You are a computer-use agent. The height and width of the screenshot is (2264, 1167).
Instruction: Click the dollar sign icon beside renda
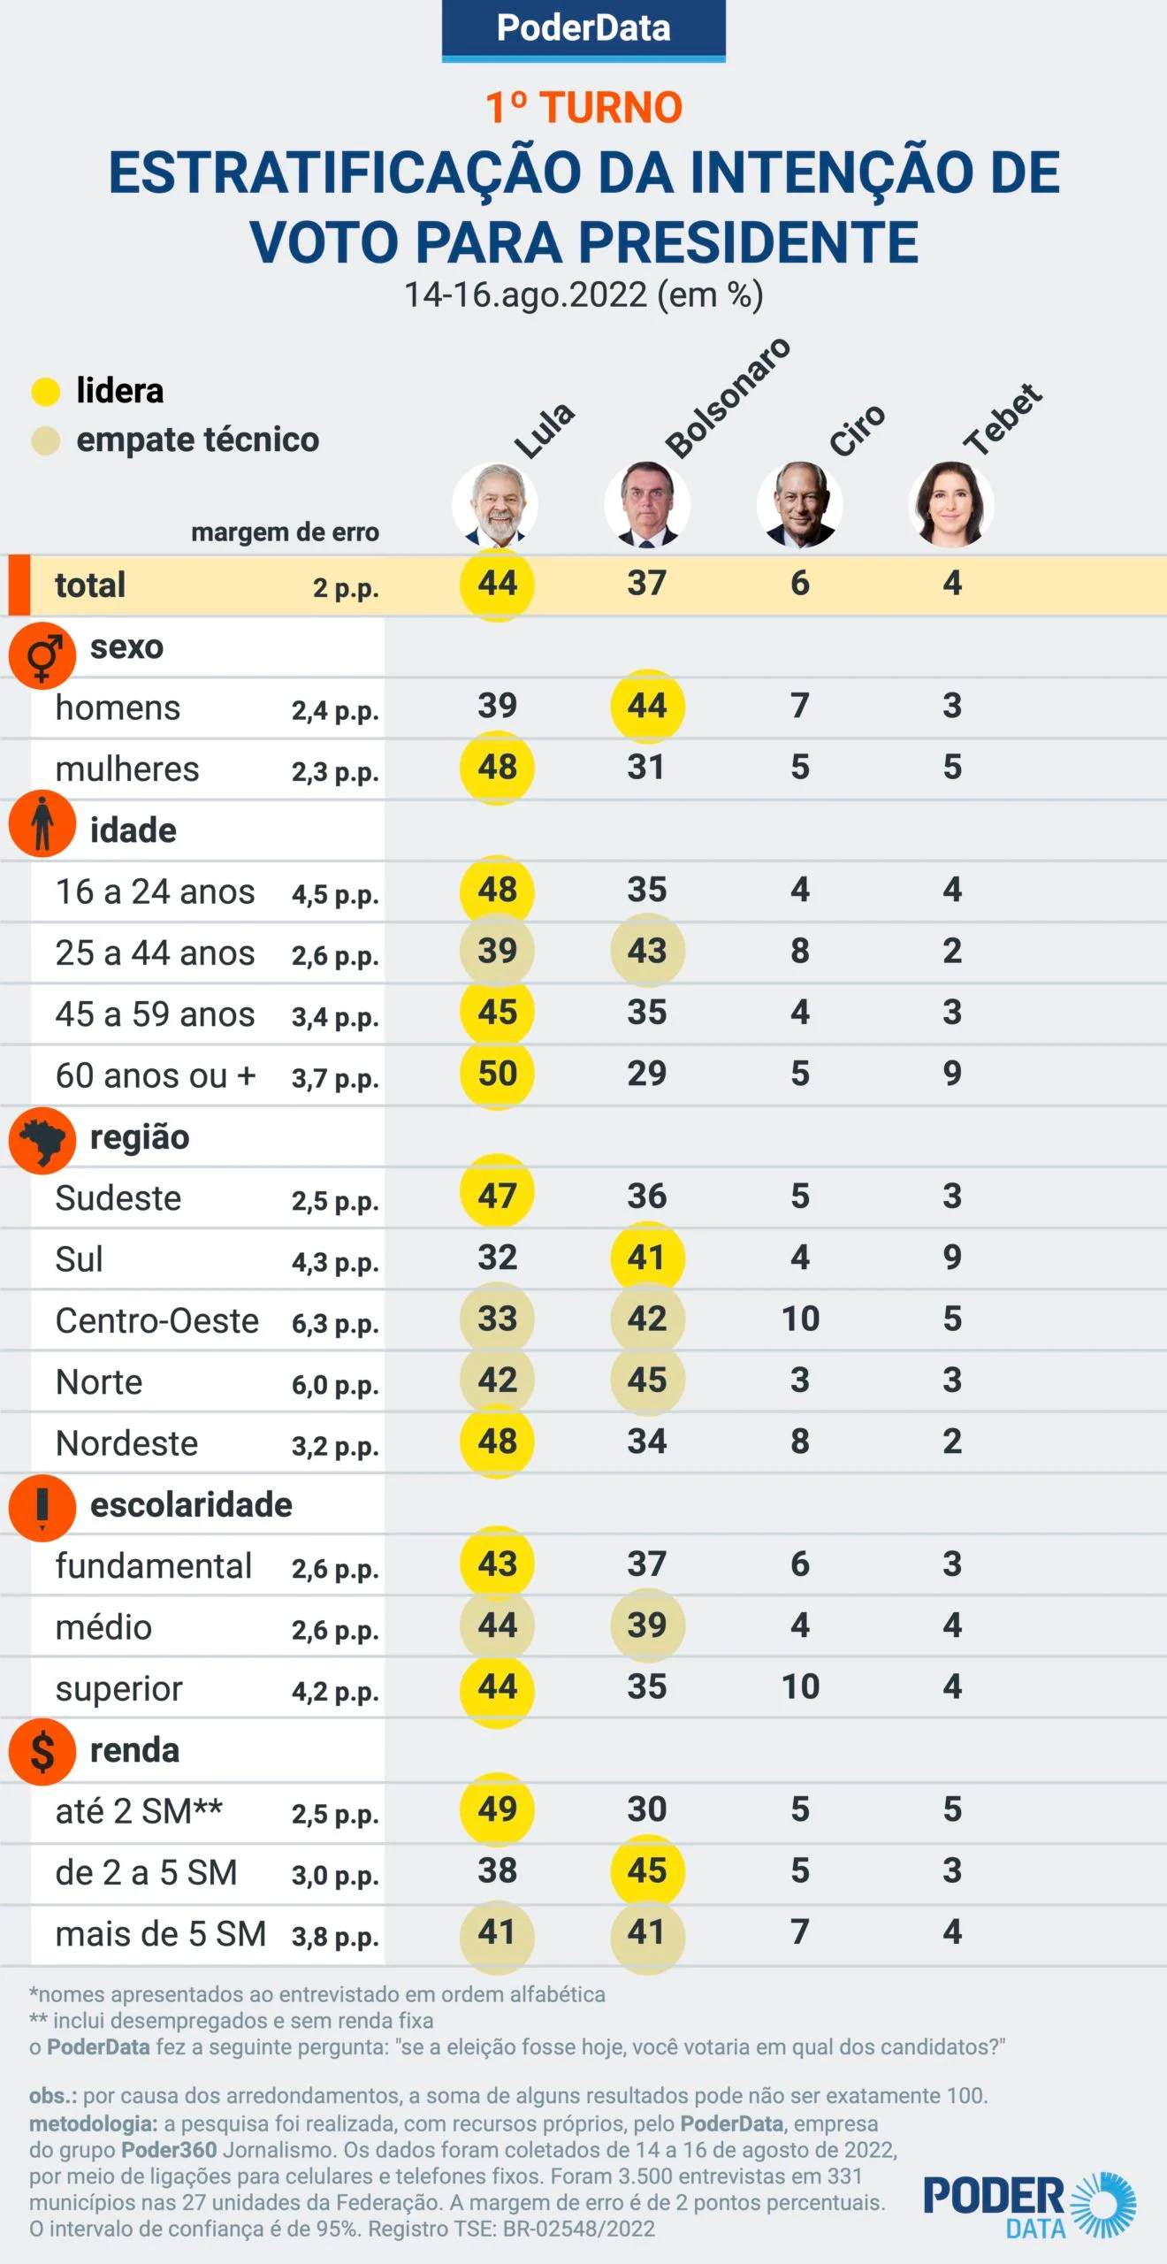coord(42,1752)
